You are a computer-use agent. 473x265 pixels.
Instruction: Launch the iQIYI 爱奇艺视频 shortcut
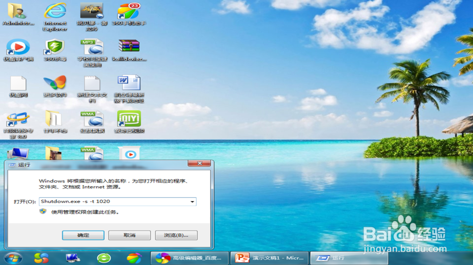point(129,122)
